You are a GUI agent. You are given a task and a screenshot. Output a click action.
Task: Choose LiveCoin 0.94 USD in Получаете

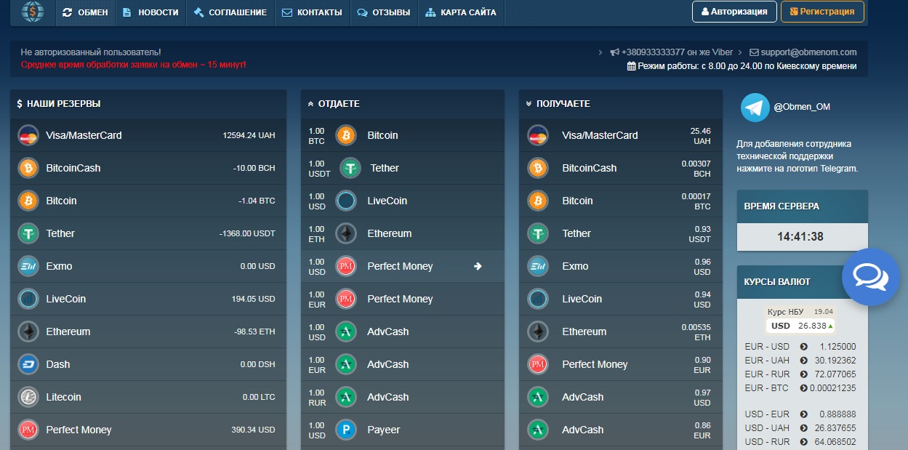621,299
